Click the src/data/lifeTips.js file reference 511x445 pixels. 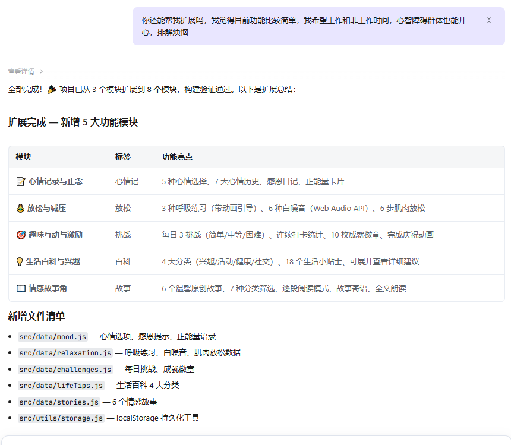(x=61, y=385)
